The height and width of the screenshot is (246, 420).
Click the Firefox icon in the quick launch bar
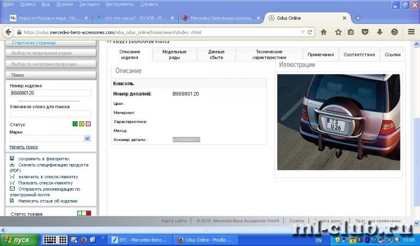click(x=84, y=240)
